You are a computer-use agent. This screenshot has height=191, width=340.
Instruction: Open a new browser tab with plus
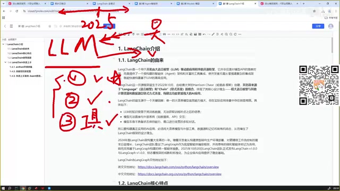point(303,4)
